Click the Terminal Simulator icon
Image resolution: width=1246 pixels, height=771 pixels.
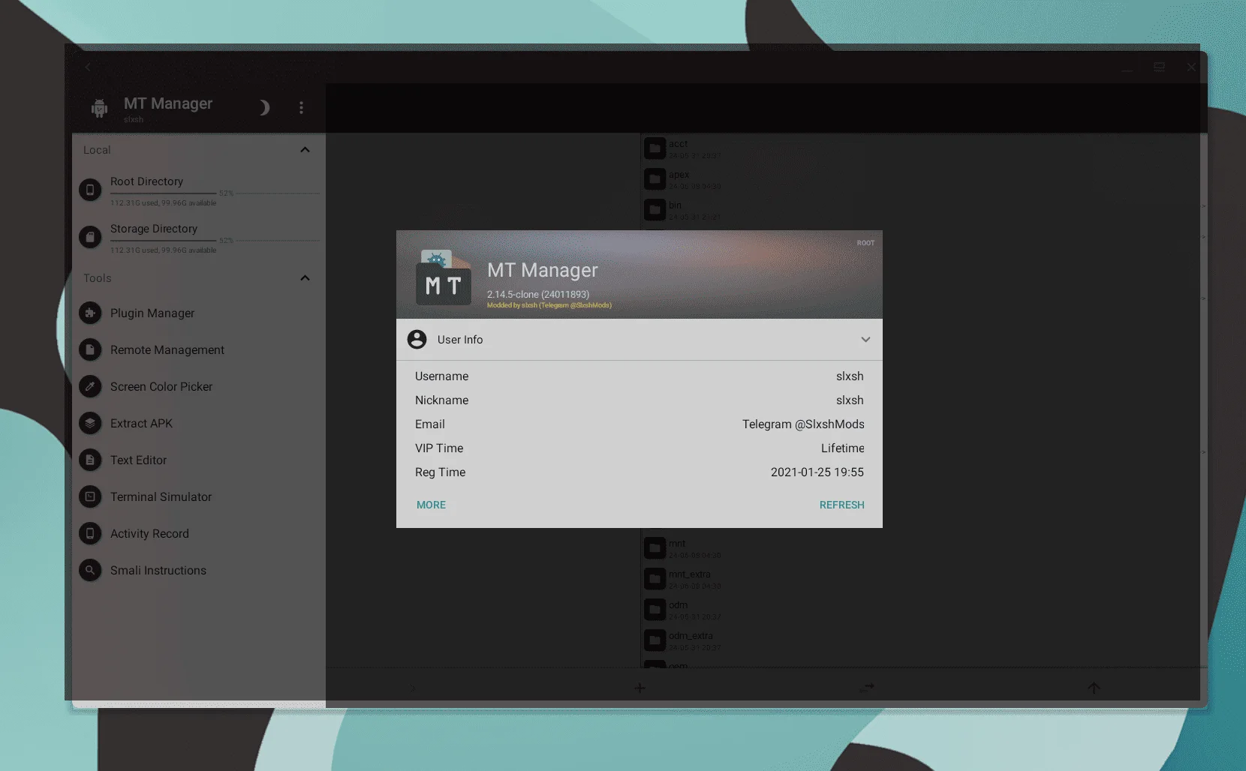(90, 496)
